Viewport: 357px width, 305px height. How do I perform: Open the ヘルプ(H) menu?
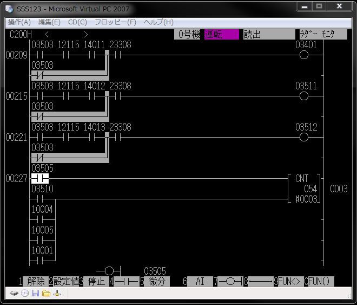[x=158, y=22]
